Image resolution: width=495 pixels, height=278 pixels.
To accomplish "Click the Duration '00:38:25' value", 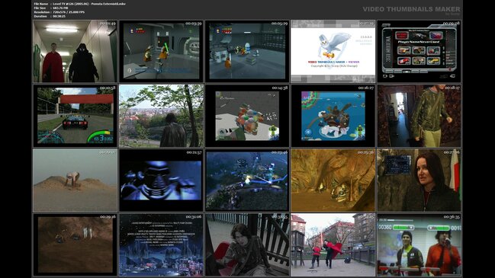I will tap(59, 16).
